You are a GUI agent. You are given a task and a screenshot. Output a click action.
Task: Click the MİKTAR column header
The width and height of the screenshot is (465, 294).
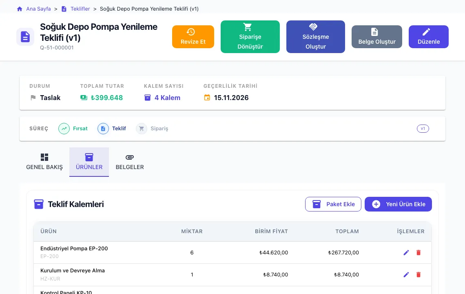(x=192, y=232)
